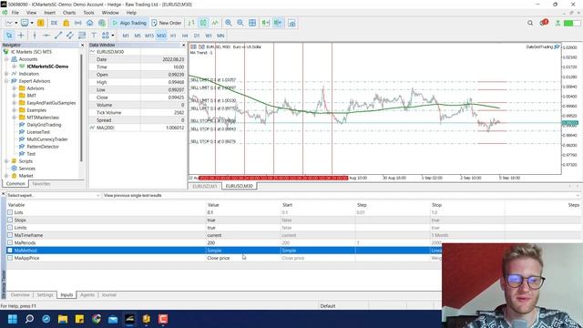Open search with the magnifier icon

tap(530, 23)
